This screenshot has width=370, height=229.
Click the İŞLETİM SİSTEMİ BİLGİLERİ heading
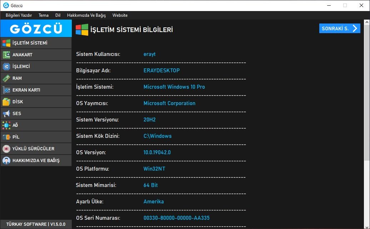pos(132,30)
